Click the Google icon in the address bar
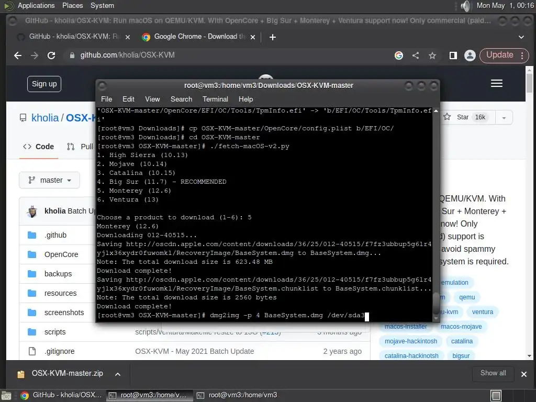 point(398,55)
